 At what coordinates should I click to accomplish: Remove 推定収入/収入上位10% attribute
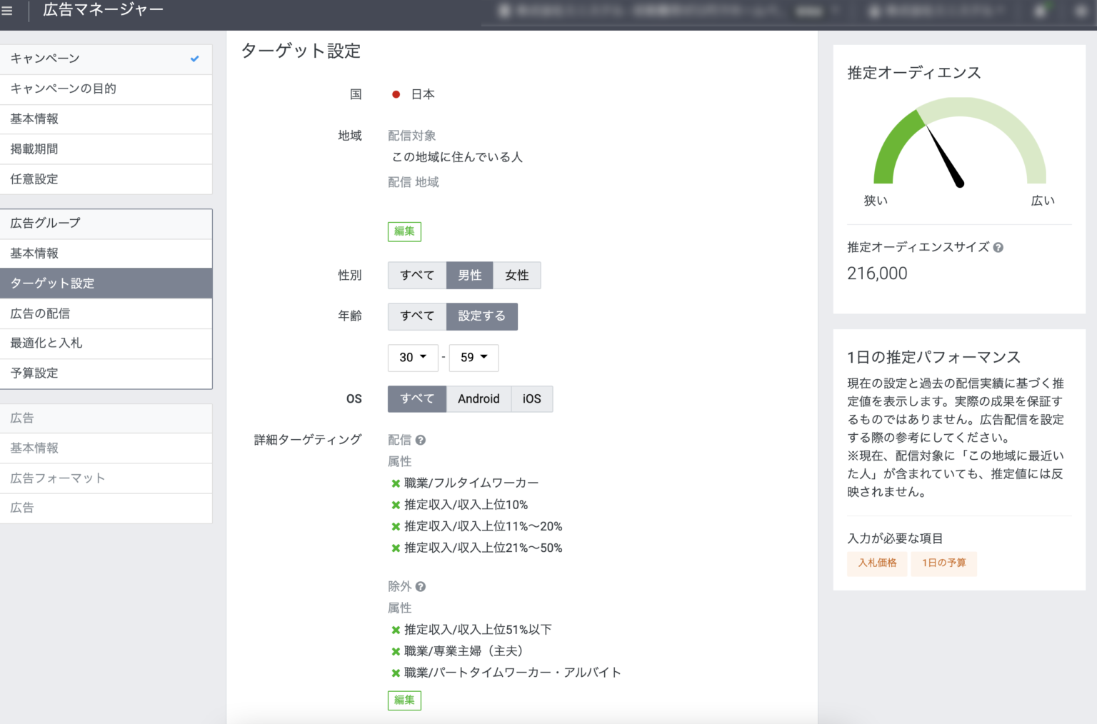pyautogui.click(x=396, y=505)
